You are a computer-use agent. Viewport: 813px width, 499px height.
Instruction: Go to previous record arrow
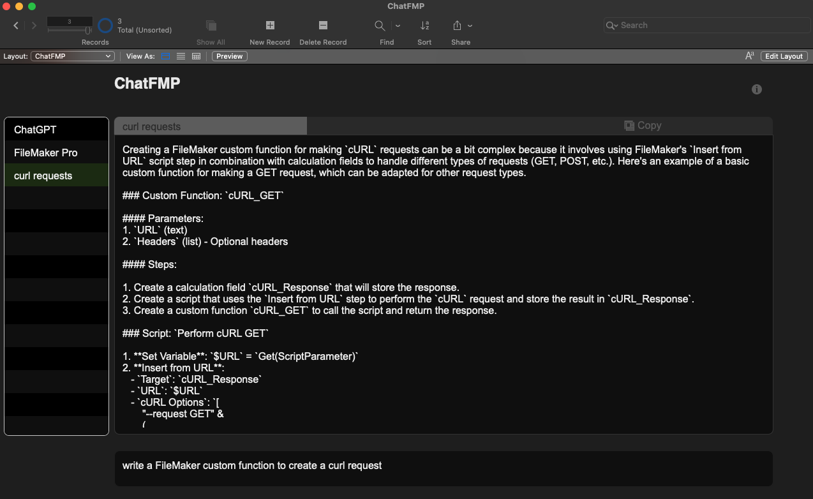click(16, 26)
